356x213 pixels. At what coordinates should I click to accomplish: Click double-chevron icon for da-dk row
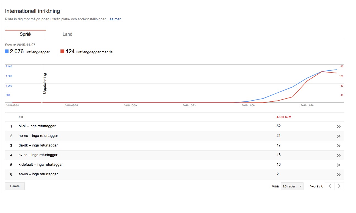[338, 146]
